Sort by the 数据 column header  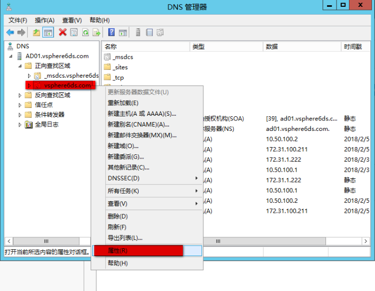pyautogui.click(x=302, y=47)
